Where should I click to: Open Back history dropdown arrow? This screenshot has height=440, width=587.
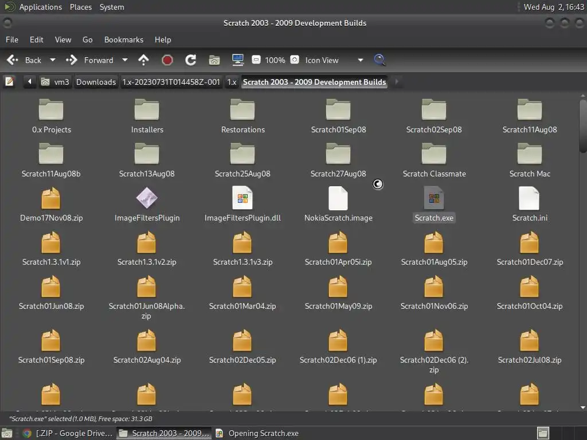tap(53, 60)
